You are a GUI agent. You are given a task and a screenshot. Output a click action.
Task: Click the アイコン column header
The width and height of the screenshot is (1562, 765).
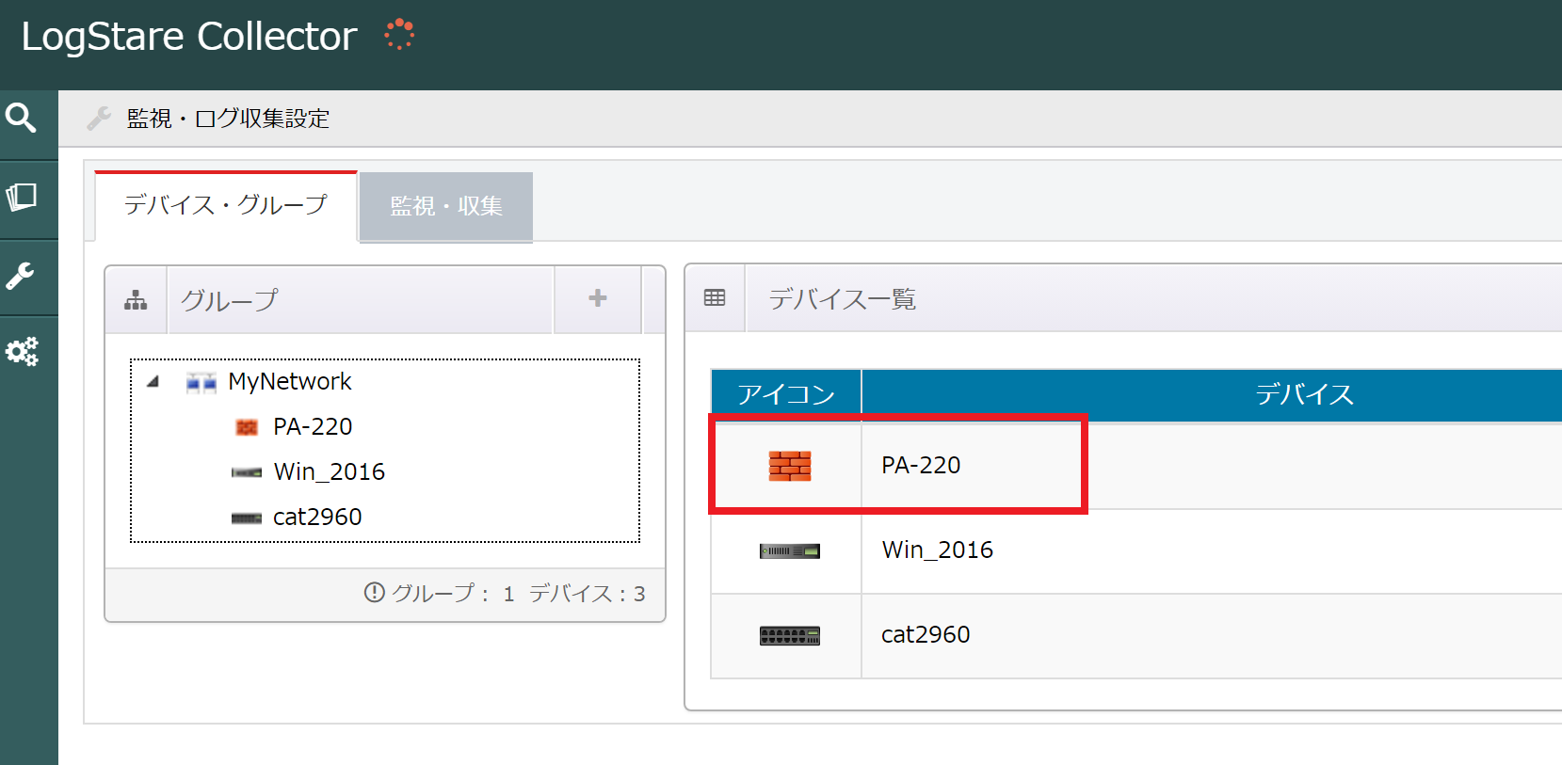pos(786,394)
